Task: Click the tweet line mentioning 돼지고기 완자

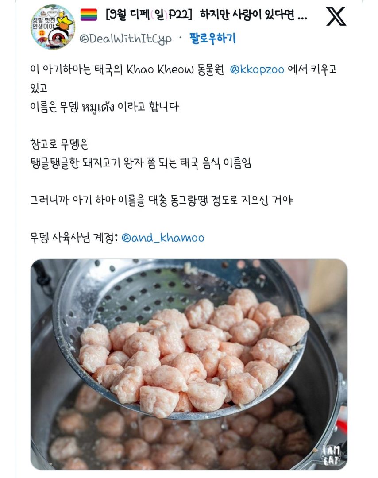Action: pyautogui.click(x=140, y=163)
